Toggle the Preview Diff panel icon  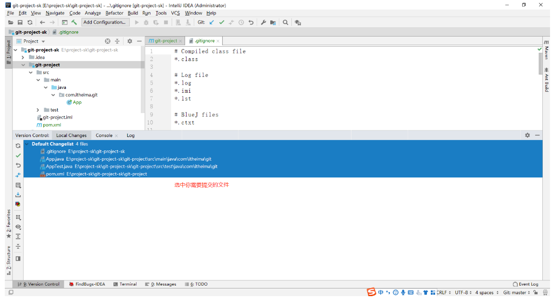(18, 259)
